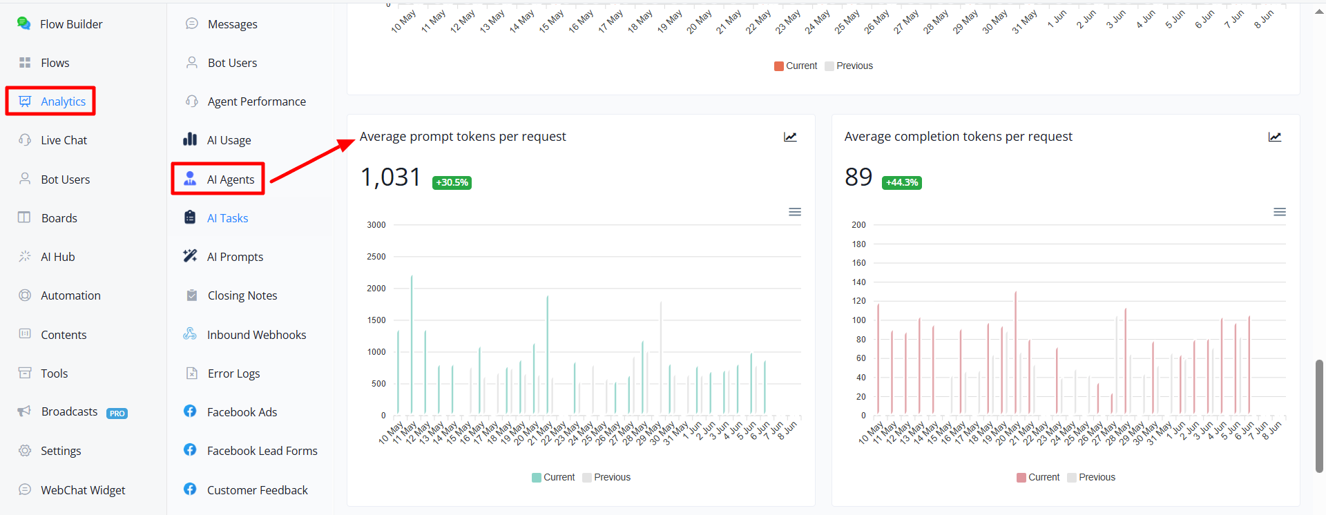Open the Flow Builder logo icon

[23, 23]
